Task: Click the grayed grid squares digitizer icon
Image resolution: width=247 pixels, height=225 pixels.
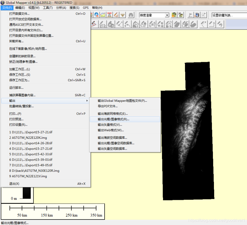Action: click(160, 24)
